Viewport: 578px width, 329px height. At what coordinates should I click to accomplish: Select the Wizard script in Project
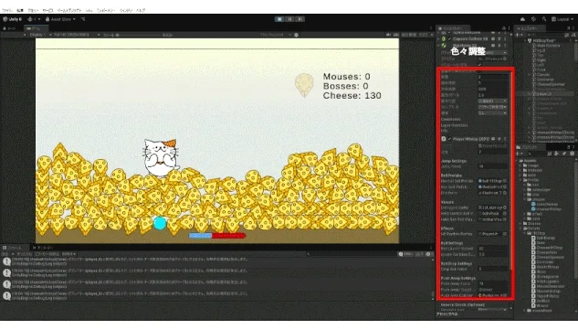540,306
